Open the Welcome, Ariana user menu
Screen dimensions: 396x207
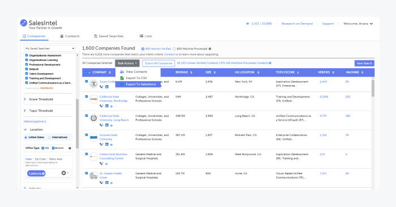pyautogui.click(x=358, y=24)
